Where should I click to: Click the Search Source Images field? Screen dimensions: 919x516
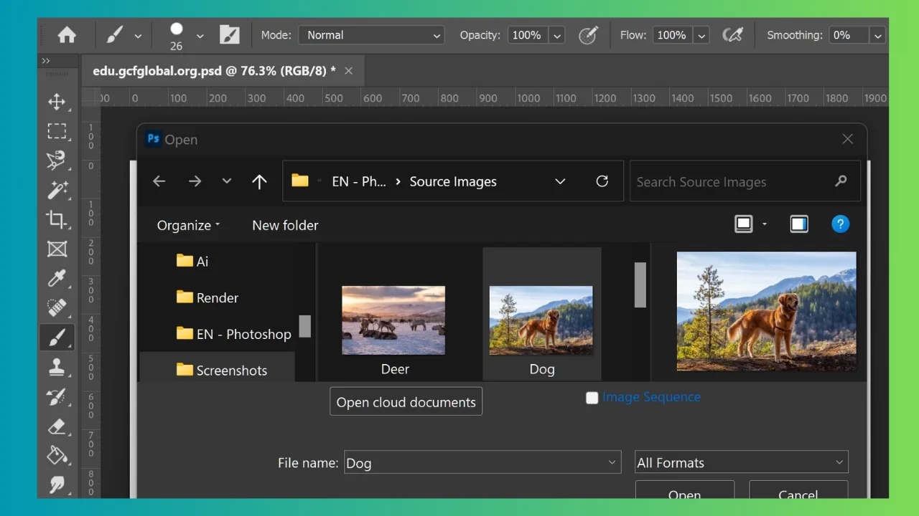point(745,181)
